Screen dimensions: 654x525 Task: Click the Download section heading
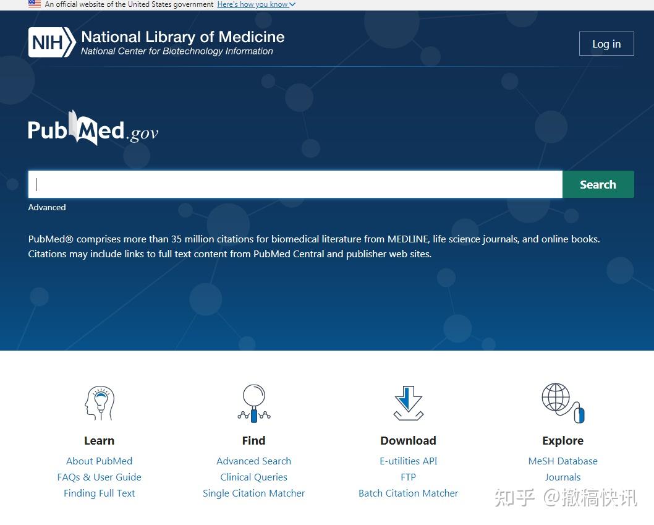pyautogui.click(x=409, y=441)
